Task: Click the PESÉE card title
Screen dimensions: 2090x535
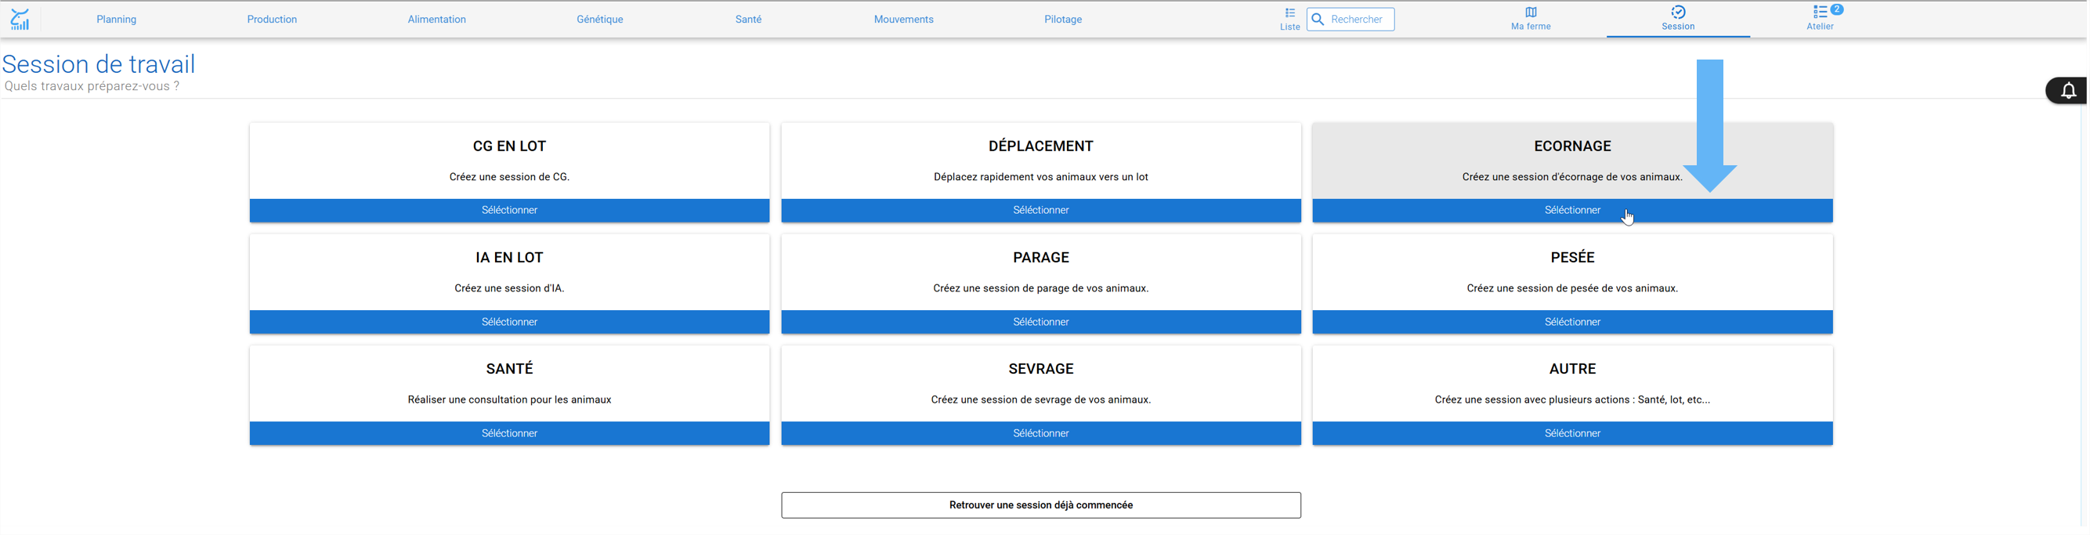Action: tap(1572, 258)
